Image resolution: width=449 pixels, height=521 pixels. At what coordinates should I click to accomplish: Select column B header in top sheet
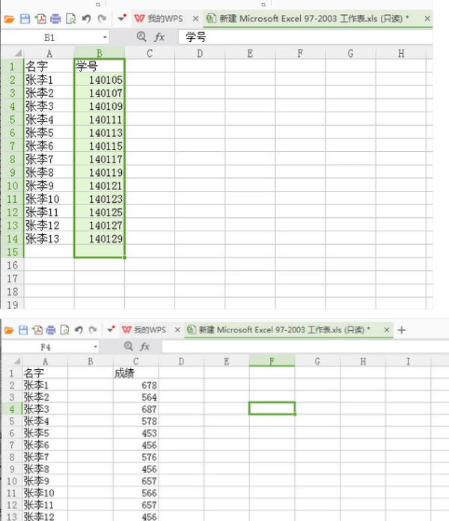(100, 53)
